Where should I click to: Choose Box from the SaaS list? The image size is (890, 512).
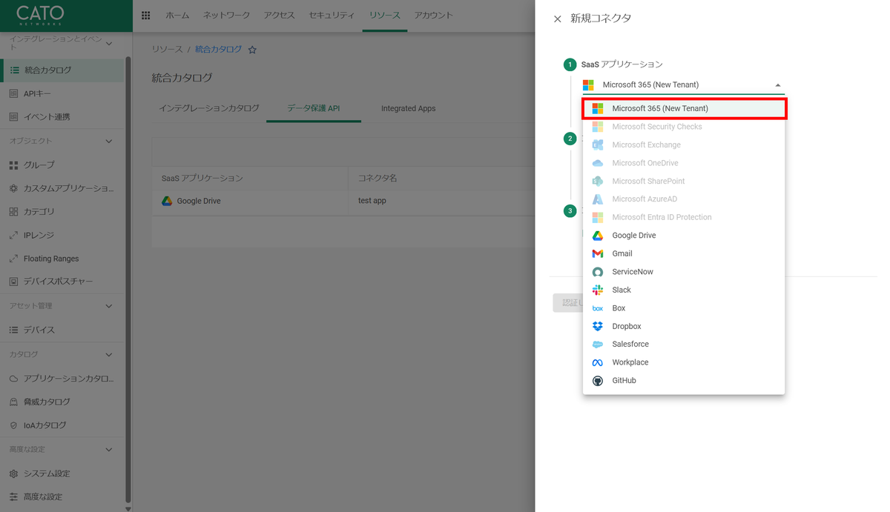tap(684, 308)
